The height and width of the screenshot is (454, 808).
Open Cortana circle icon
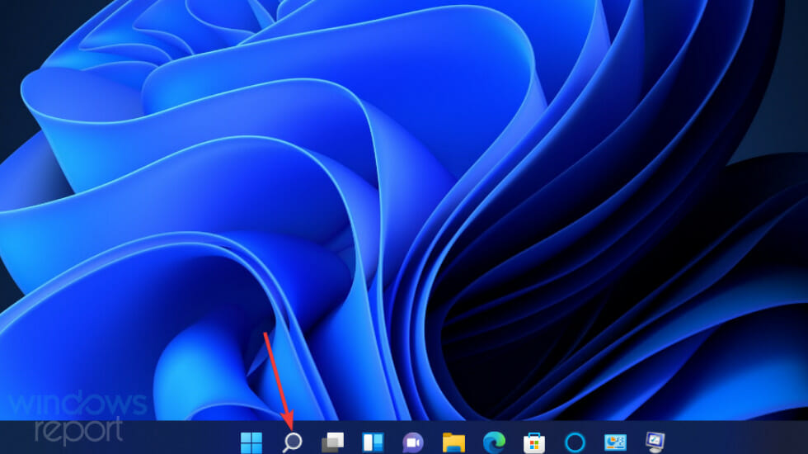pos(575,442)
